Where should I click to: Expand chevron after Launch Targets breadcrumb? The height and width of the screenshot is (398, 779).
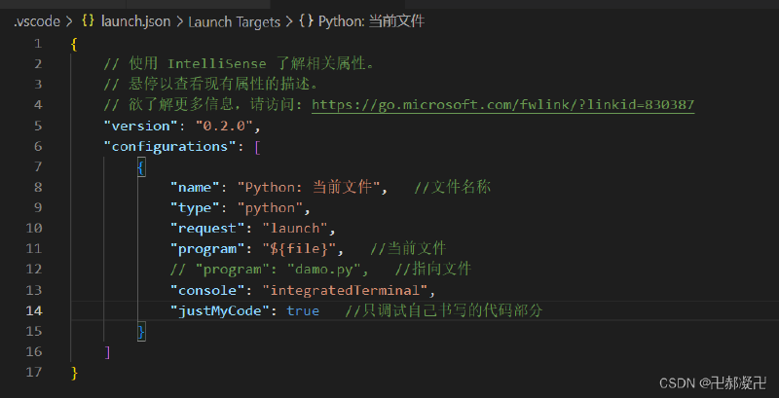click(288, 21)
